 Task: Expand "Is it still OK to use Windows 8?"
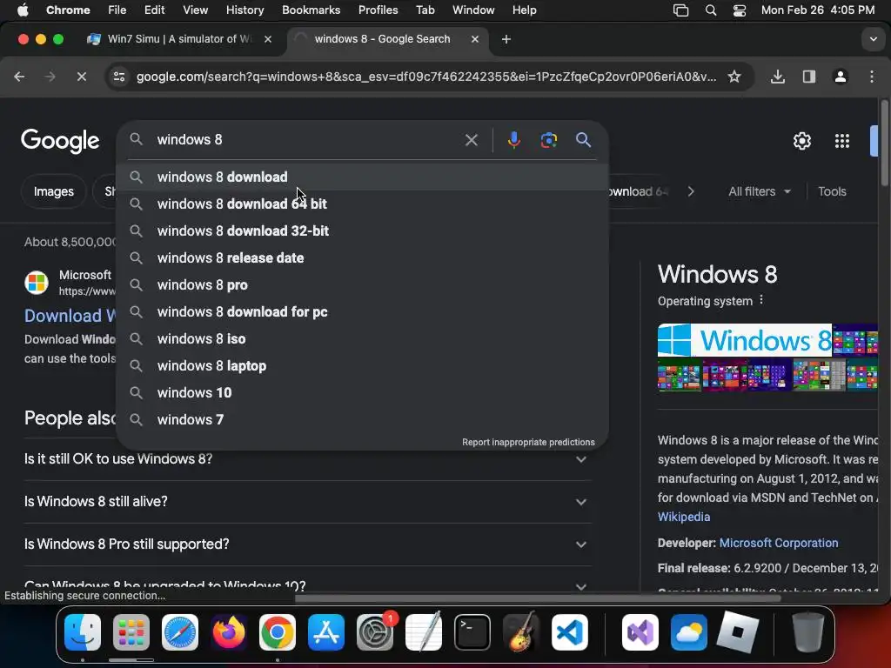pyautogui.click(x=307, y=459)
